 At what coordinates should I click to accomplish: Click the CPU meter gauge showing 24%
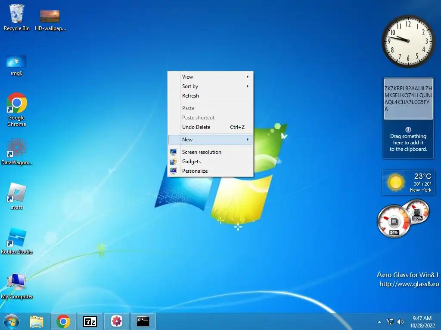(394, 222)
